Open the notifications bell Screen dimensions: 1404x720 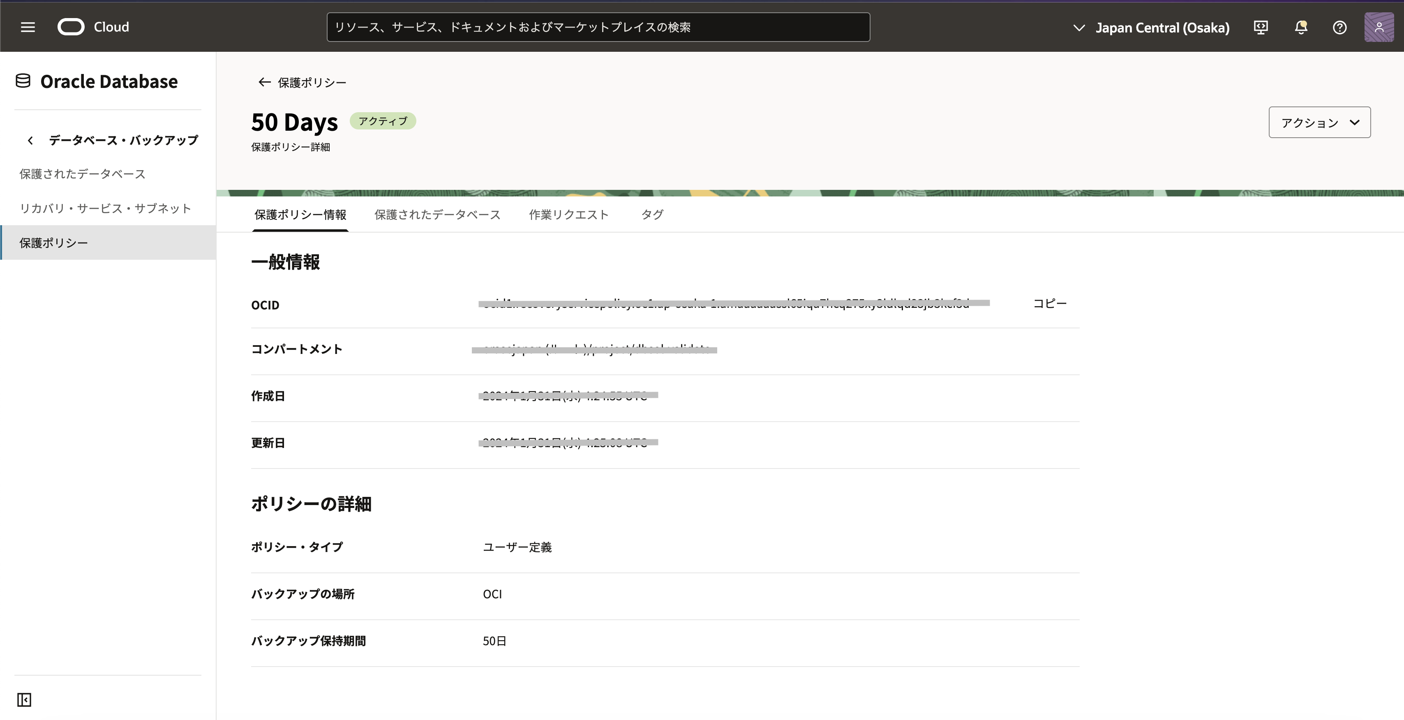point(1301,27)
